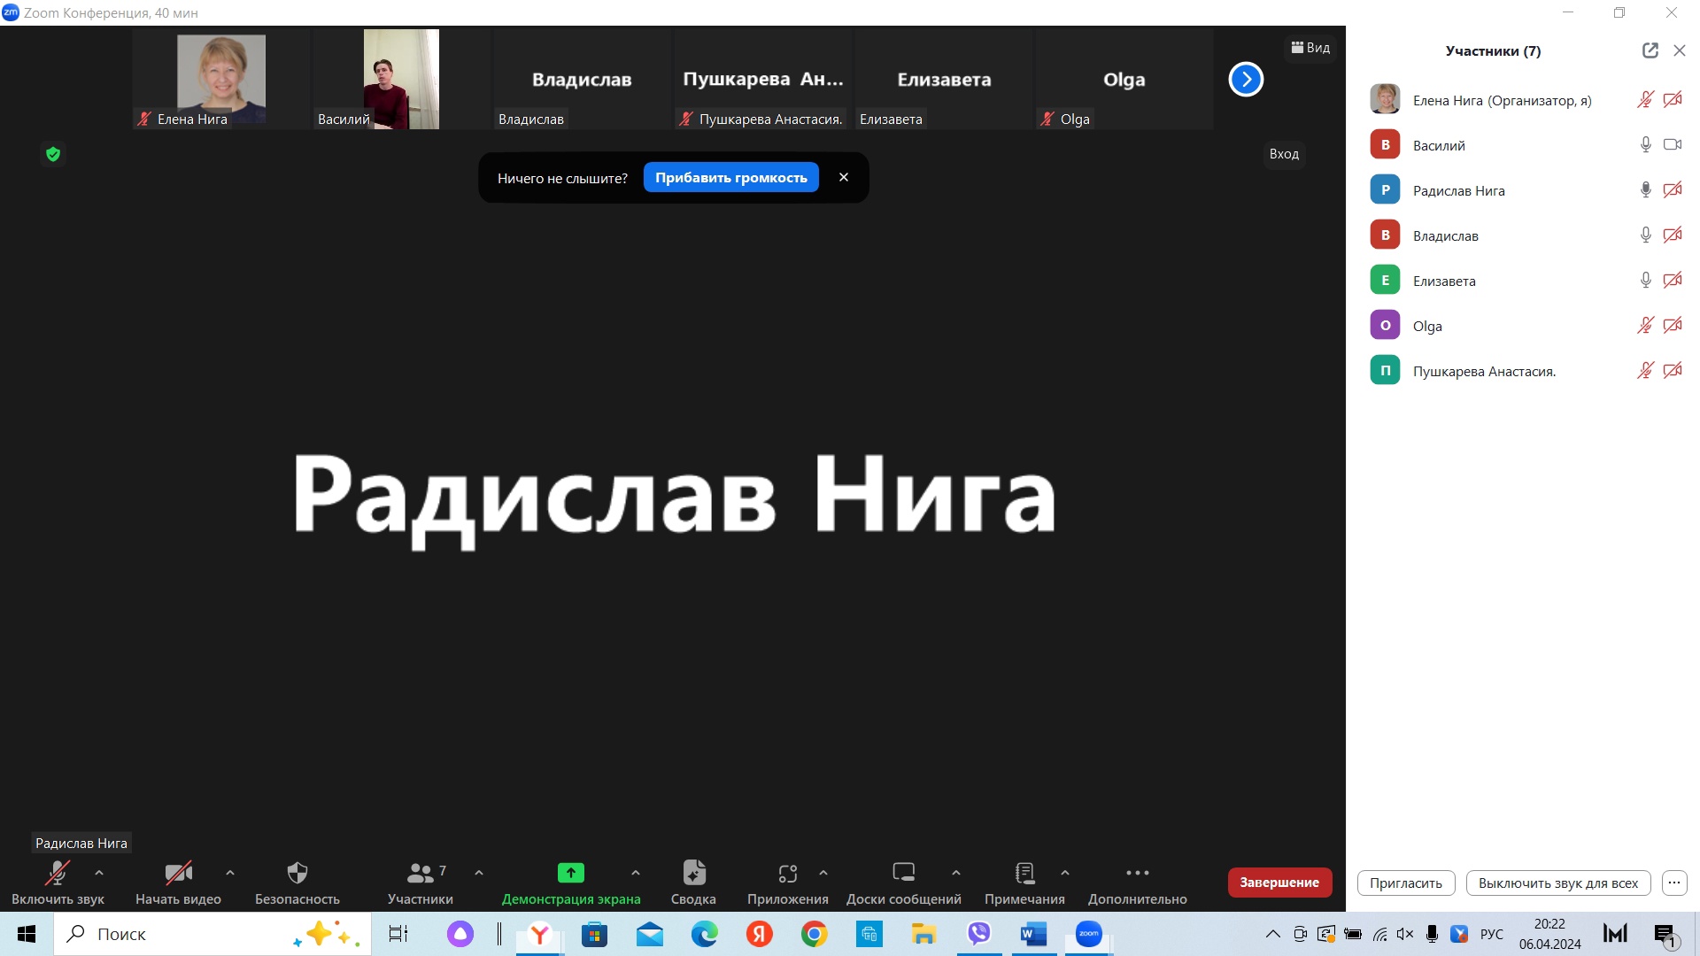
Task: Click Прибавить громкость button
Action: 730,178
